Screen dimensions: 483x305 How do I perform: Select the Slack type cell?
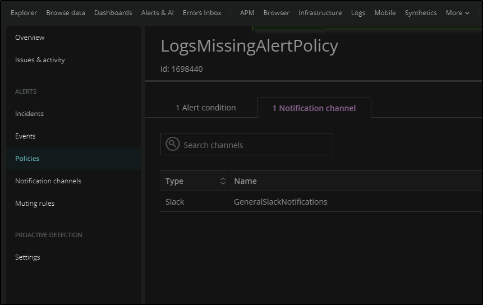(x=174, y=202)
